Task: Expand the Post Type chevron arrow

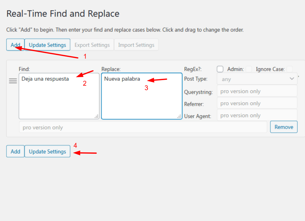Action: click(292, 79)
